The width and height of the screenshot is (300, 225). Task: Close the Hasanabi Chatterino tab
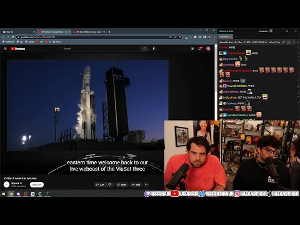coord(231,37)
